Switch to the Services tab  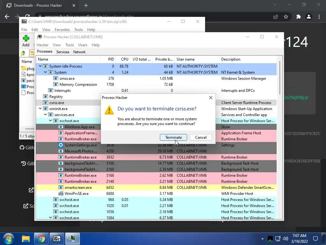click(x=63, y=52)
